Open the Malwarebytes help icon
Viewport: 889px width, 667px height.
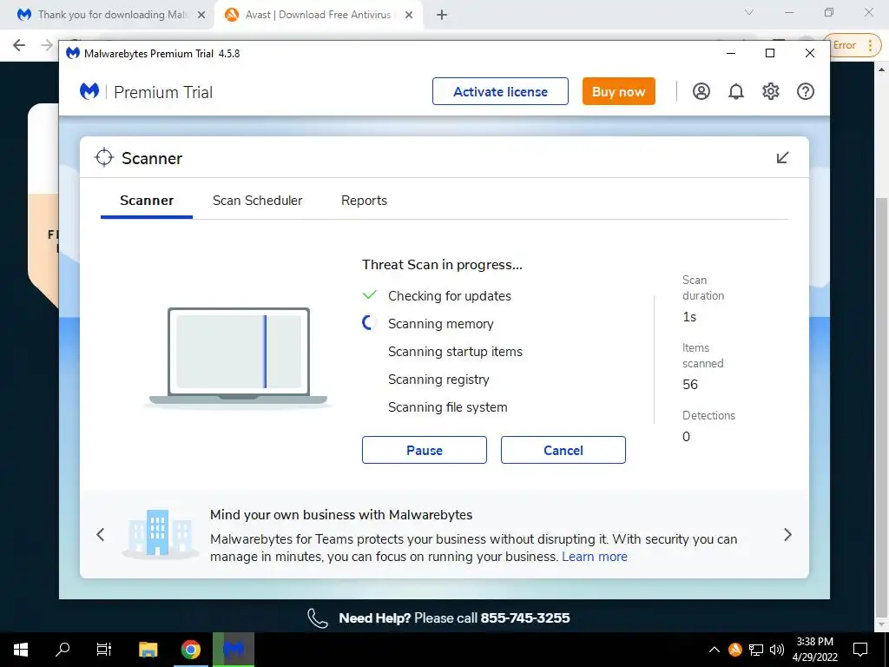point(805,91)
